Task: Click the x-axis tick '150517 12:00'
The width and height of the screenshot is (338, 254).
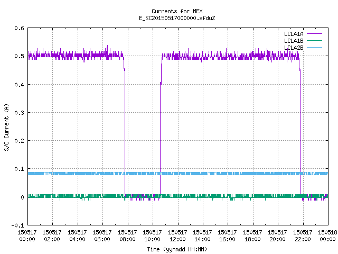Action: pos(177,235)
